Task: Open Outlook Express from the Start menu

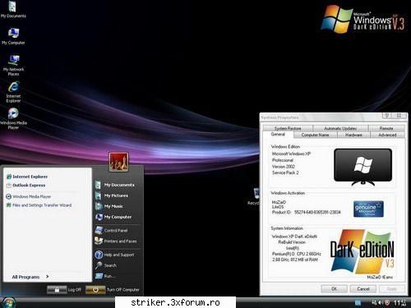Action: 25,186
